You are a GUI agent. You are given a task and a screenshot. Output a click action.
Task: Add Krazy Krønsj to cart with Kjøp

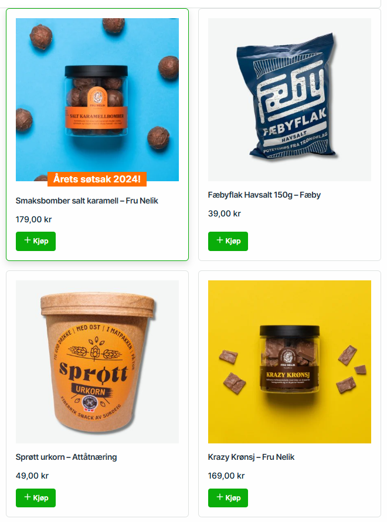pyautogui.click(x=228, y=498)
